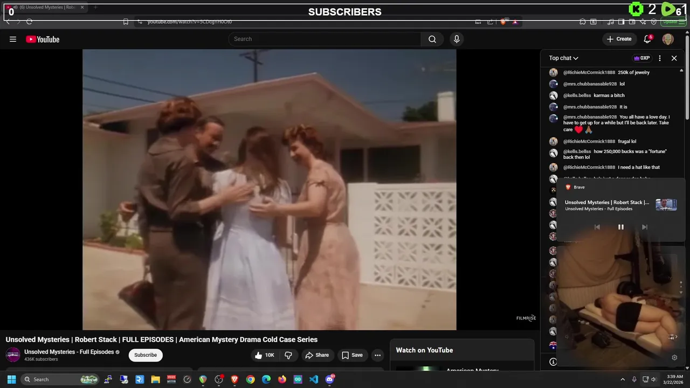This screenshot has height=388, width=690.
Task: Open video thumbnail in Brave media popup
Action: tap(666, 205)
